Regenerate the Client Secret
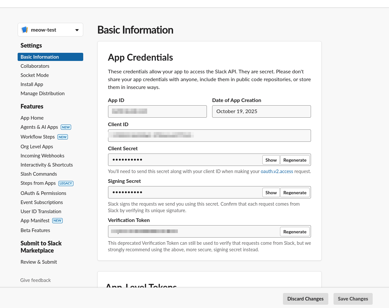This screenshot has height=308, width=389. click(x=295, y=160)
